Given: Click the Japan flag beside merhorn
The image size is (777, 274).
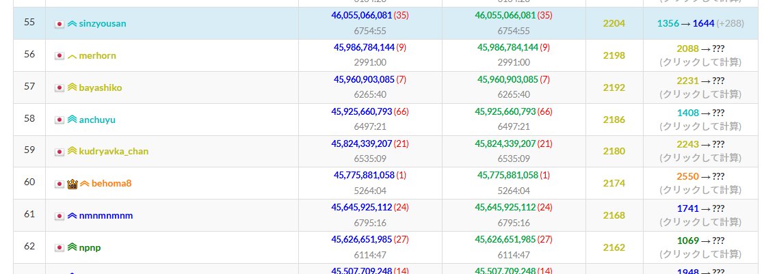Looking at the screenshot, I should 60,56.
